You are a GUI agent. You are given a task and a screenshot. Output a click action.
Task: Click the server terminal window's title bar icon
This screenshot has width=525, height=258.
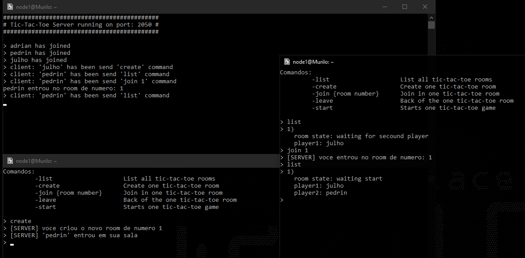(10, 7)
